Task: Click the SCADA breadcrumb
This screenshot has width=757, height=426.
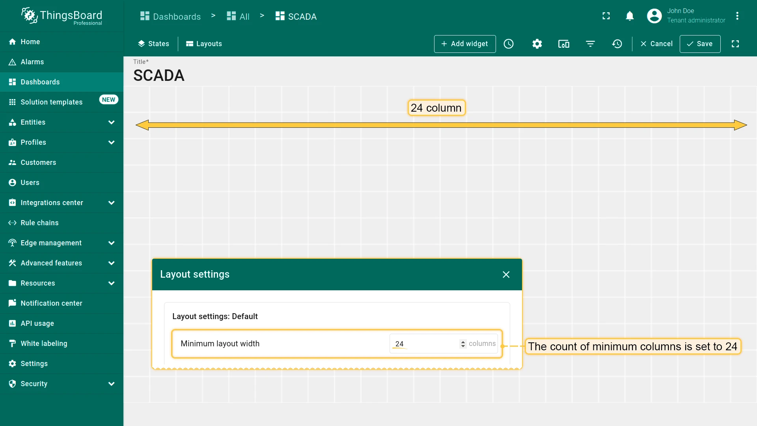Action: click(x=296, y=17)
